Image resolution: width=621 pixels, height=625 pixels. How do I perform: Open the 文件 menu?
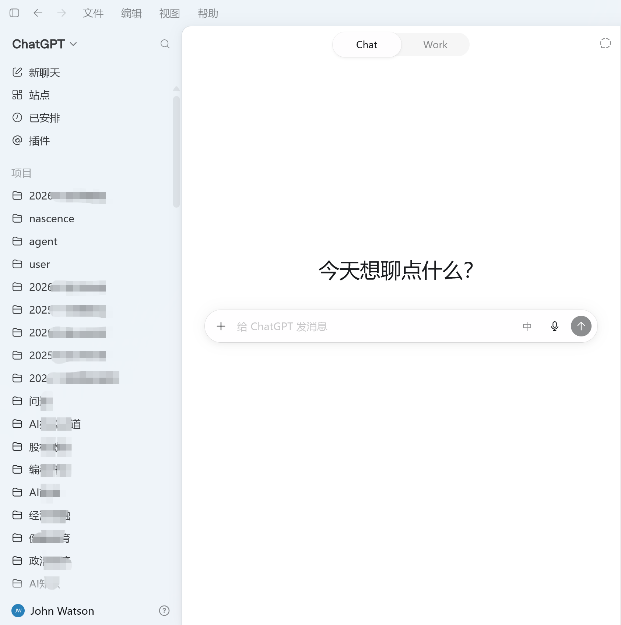point(93,13)
